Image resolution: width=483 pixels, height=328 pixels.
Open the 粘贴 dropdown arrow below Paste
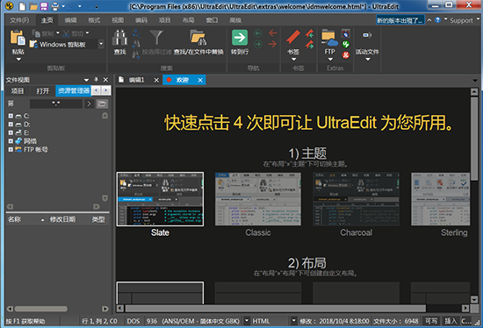click(18, 60)
